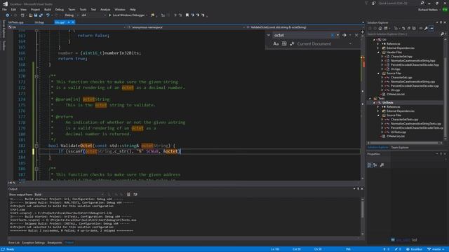Collapse the UriTests project node
449x252 pixels.
(x=374, y=103)
